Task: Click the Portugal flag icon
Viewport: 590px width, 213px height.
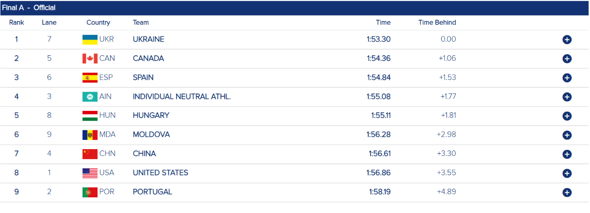Action: pos(90,192)
